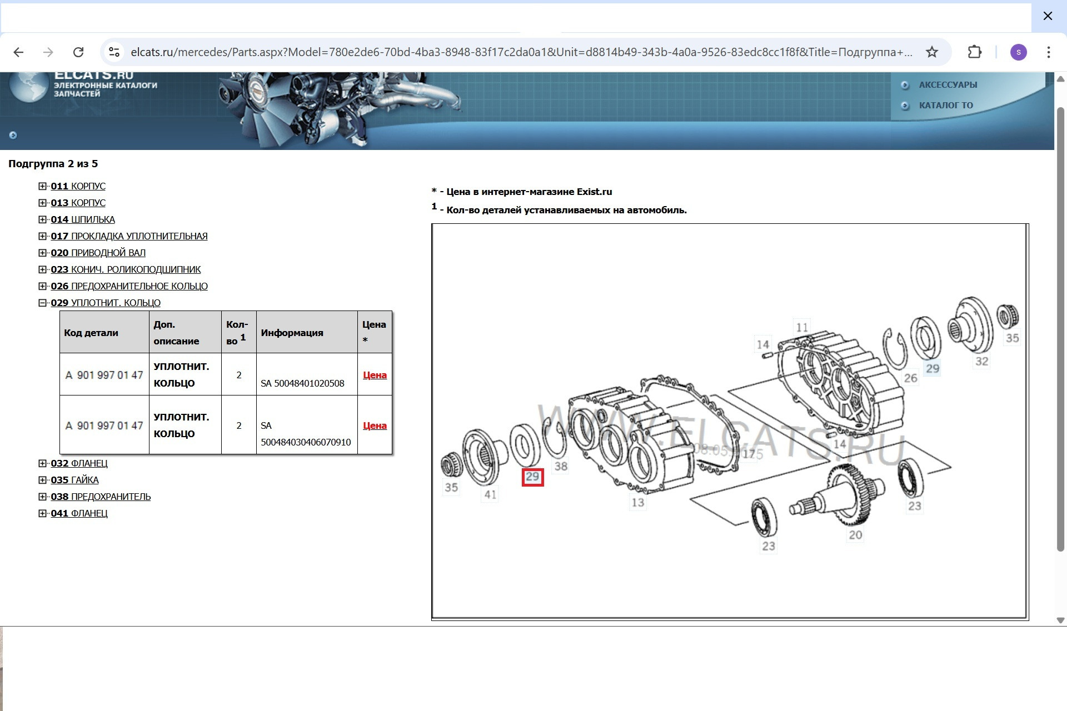This screenshot has width=1067, height=711.
Task: Click the browser back arrow
Action: coord(18,52)
